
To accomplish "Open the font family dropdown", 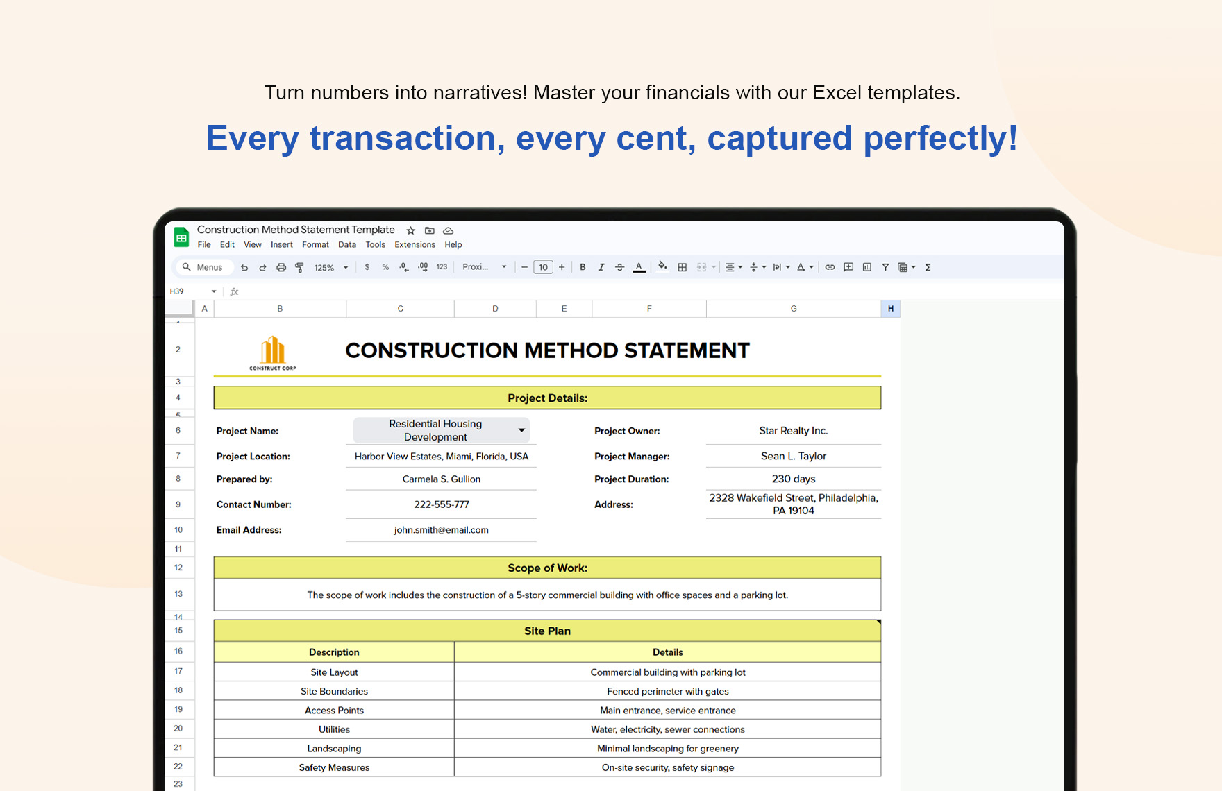I will click(x=485, y=267).
